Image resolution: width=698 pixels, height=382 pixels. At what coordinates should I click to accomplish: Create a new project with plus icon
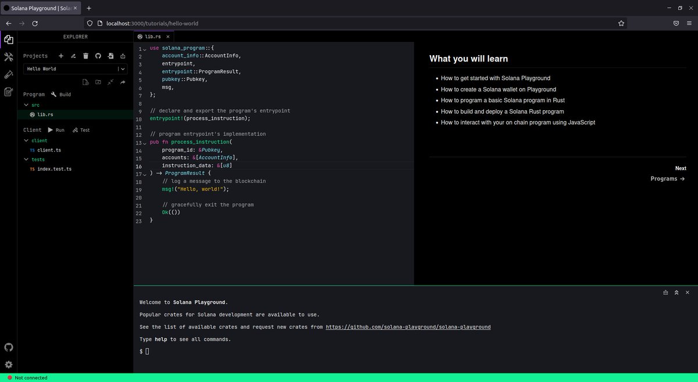(x=61, y=56)
